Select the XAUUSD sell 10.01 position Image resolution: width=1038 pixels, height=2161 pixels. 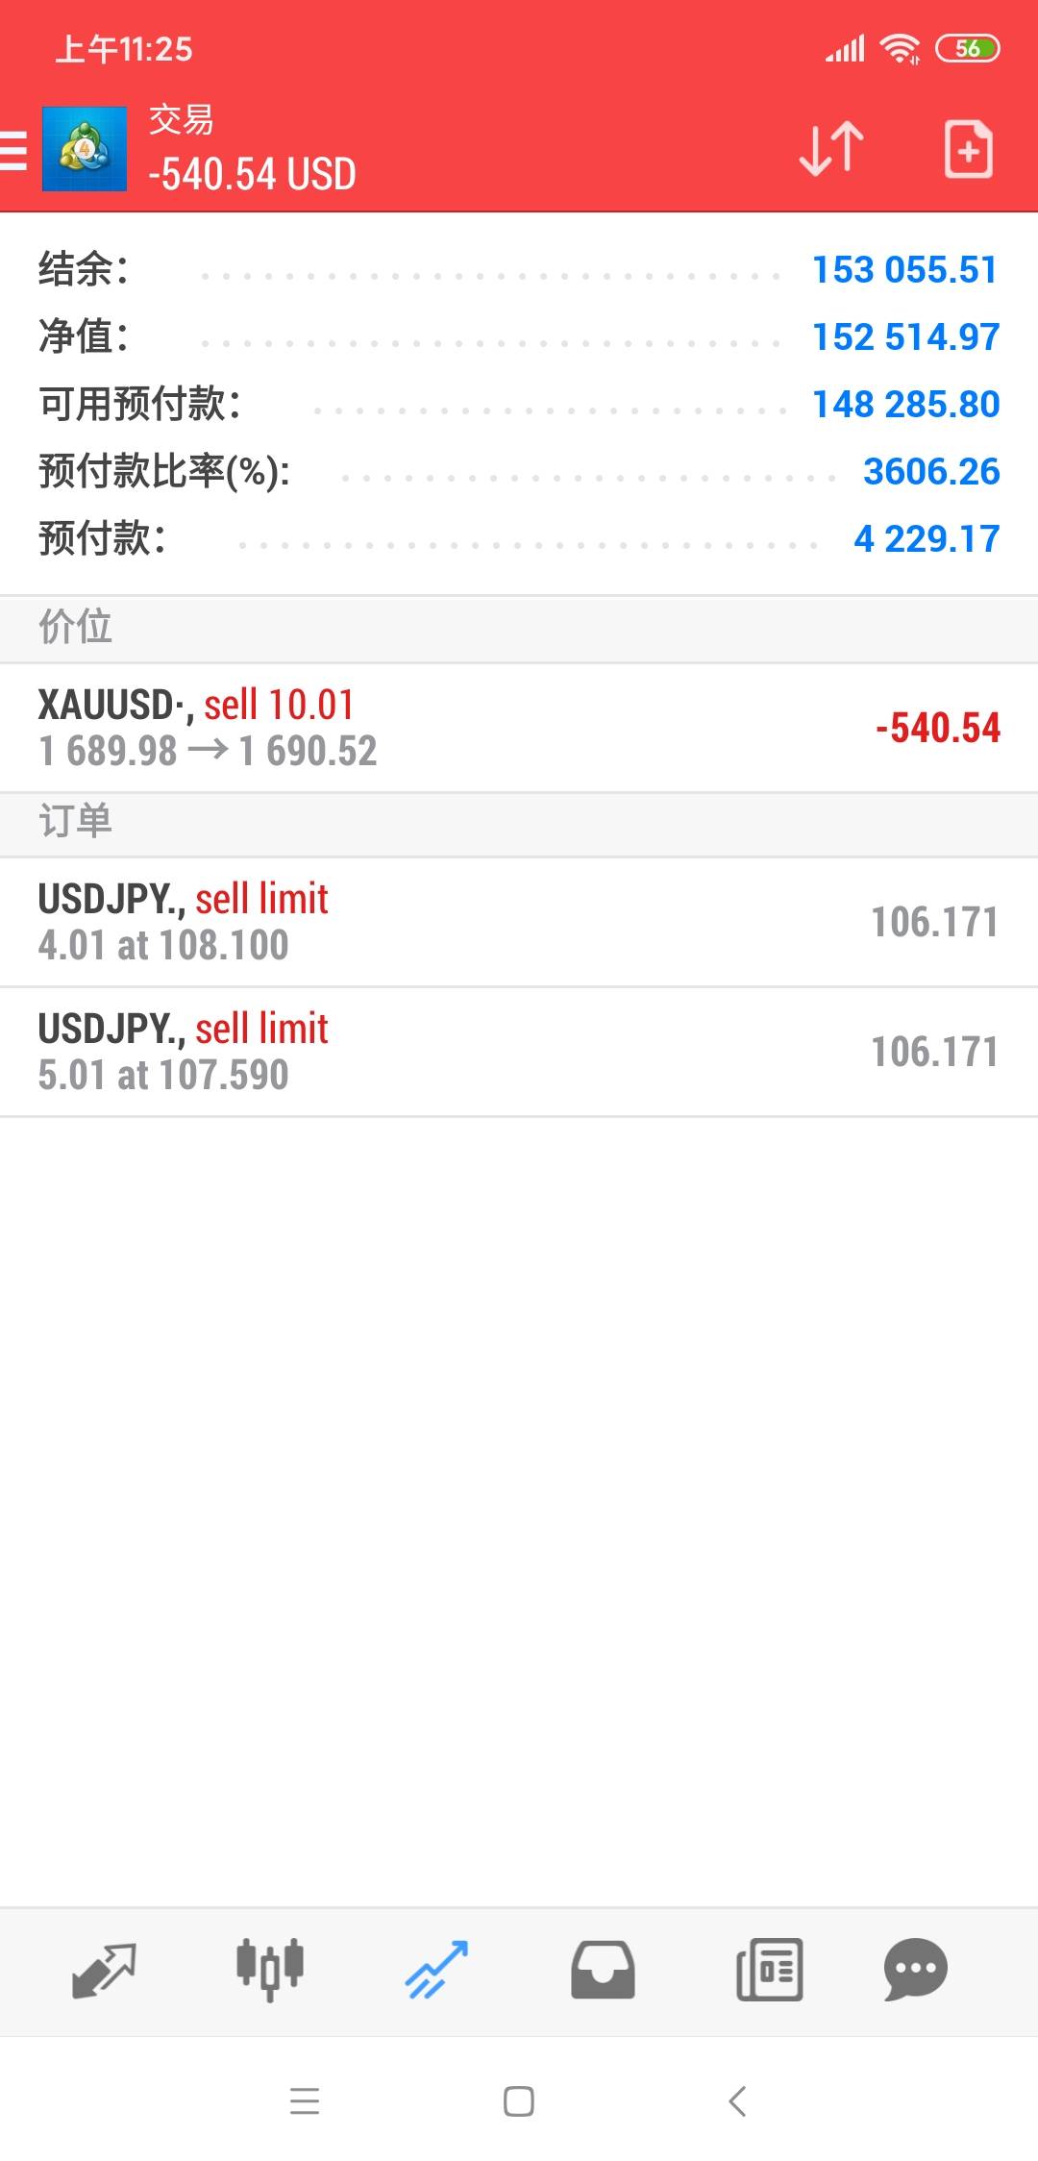(519, 728)
